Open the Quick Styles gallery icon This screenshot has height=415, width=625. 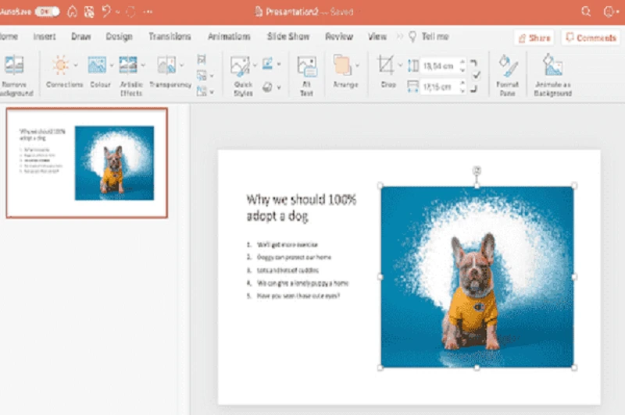(x=241, y=66)
